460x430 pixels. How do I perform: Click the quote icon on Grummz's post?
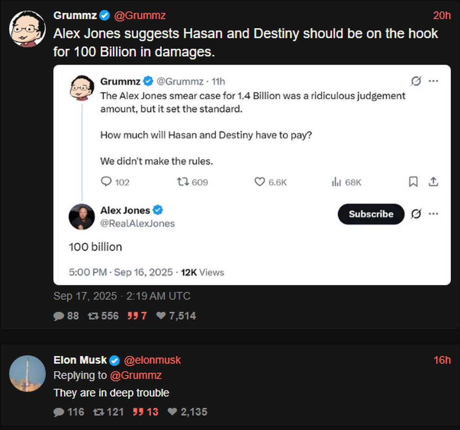click(x=133, y=316)
